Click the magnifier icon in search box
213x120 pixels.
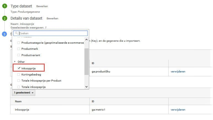17,33
